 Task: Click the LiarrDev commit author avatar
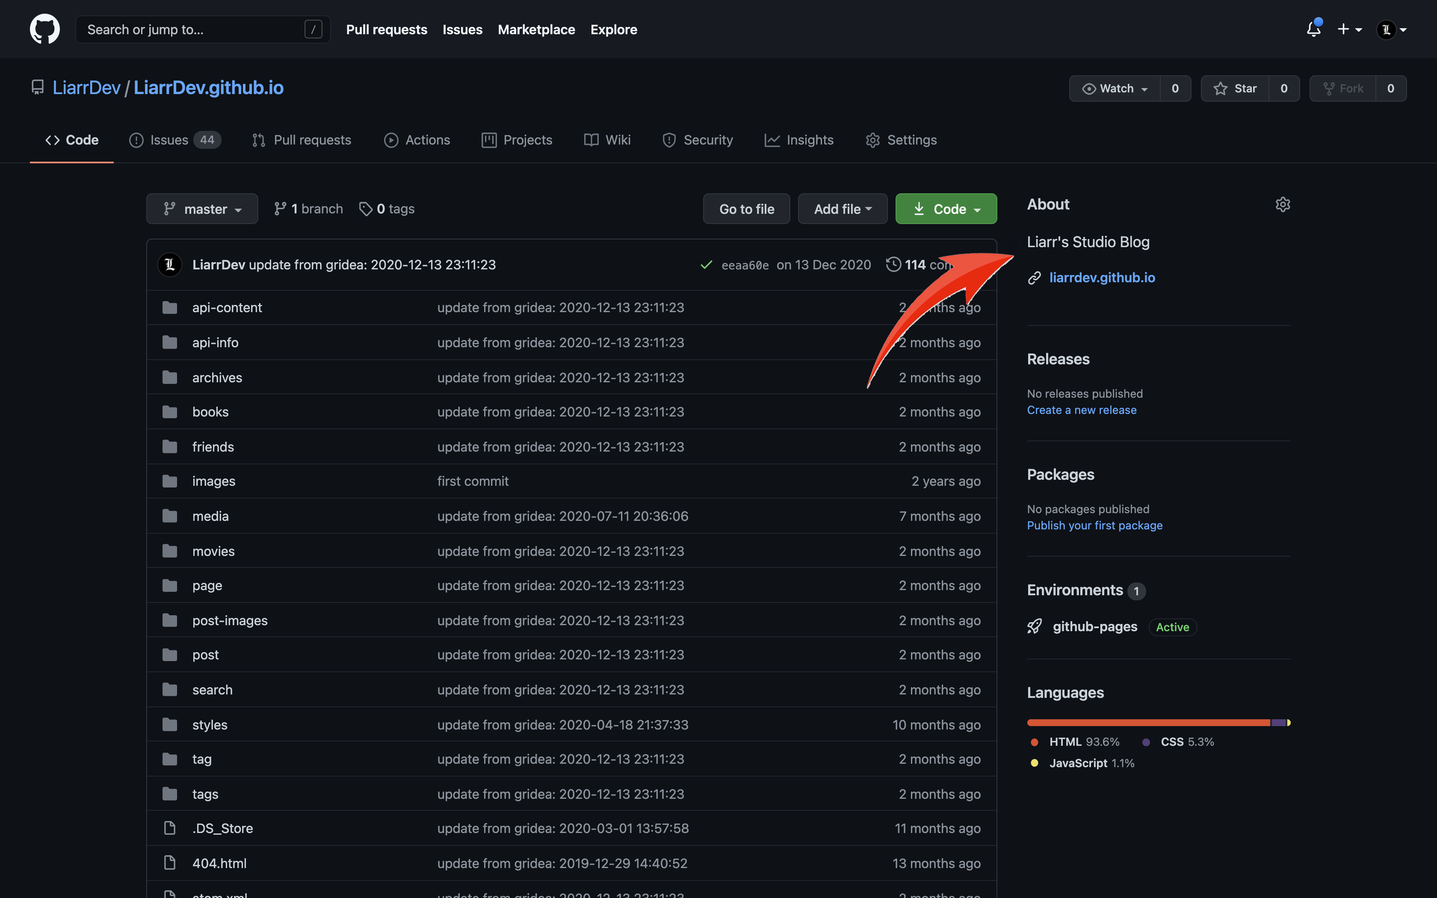pyautogui.click(x=169, y=264)
